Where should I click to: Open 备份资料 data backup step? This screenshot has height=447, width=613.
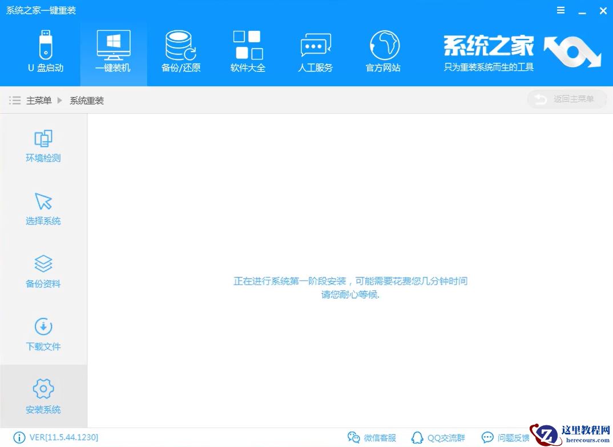click(x=43, y=271)
